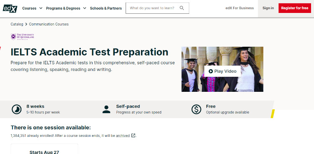Click the search magnifier icon
The width and height of the screenshot is (314, 154).
click(182, 8)
